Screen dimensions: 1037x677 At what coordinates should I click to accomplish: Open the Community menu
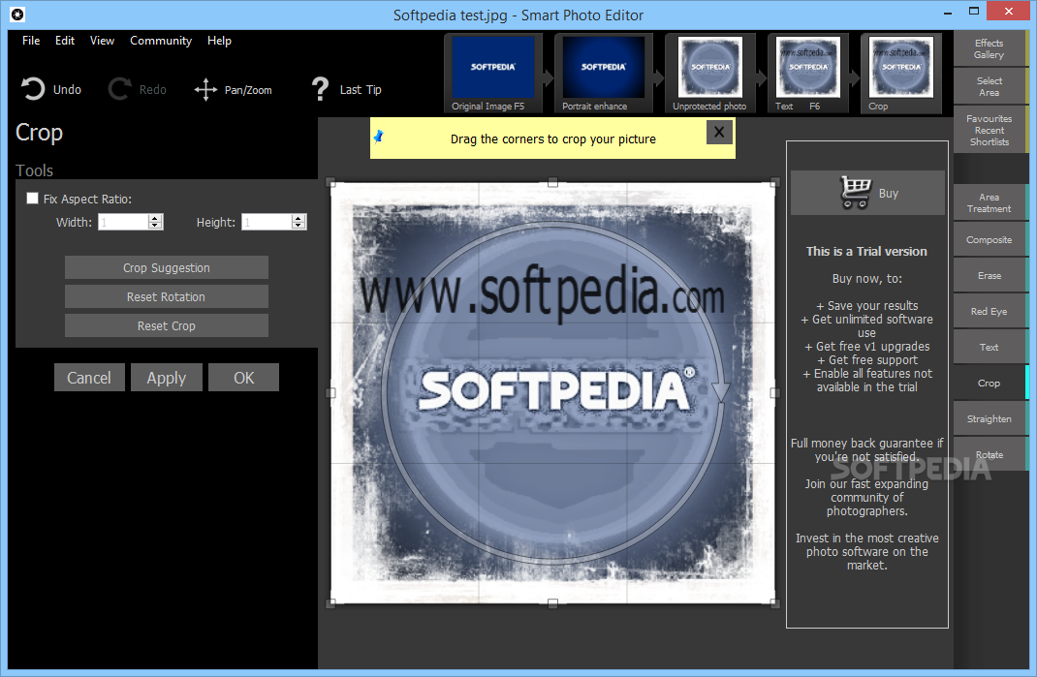coord(161,41)
